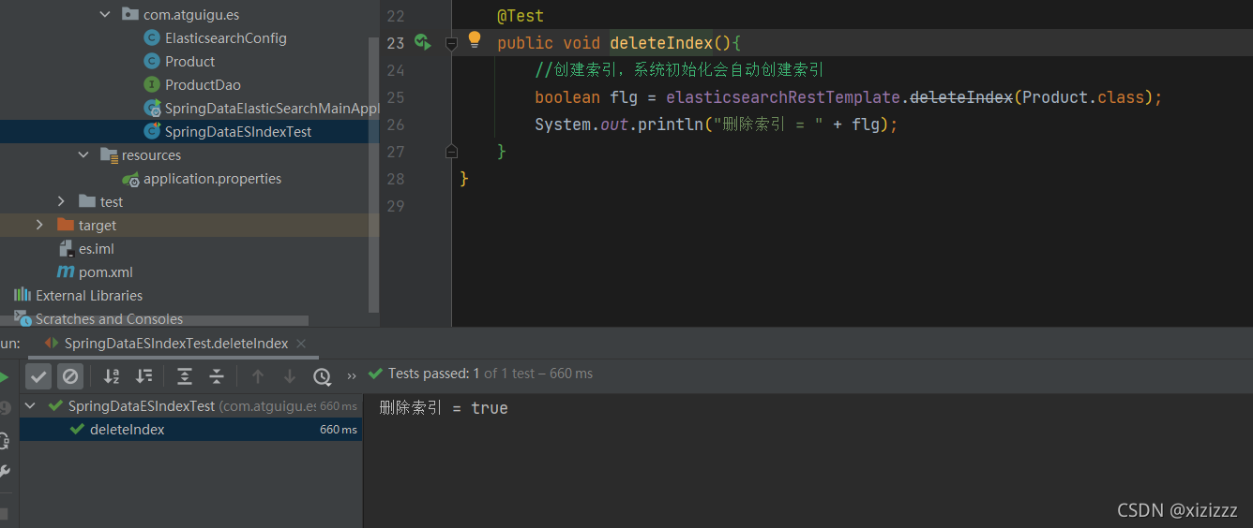Click the run test gutter icon on line 23

(423, 42)
